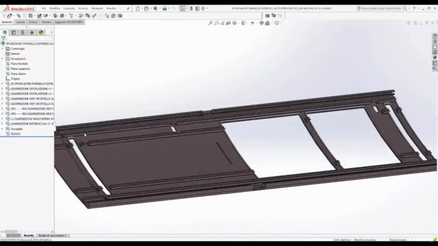Image resolution: width=438 pixels, height=246 pixels.
Task: Switch to DisplayManager color tab
Action: pos(41,33)
